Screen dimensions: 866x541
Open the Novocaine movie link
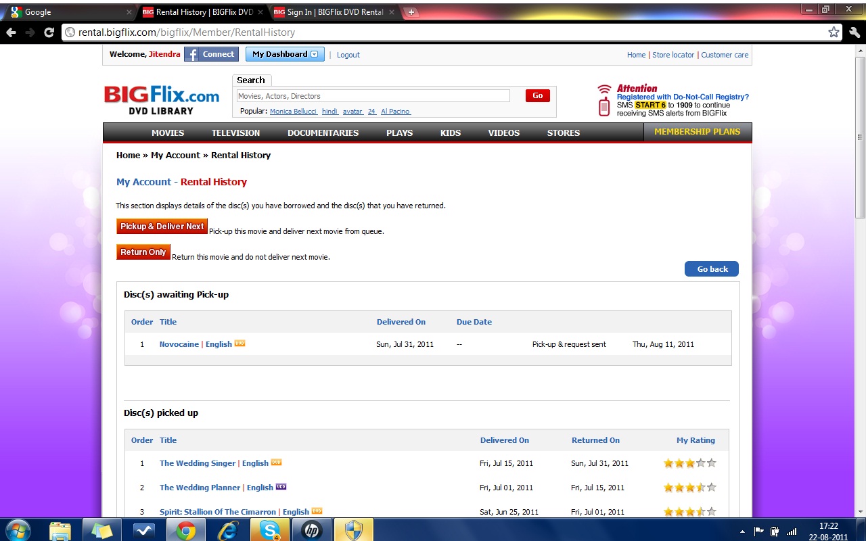tap(179, 344)
